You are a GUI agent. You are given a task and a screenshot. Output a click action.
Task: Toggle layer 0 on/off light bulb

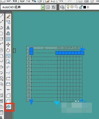(x=68, y=7)
